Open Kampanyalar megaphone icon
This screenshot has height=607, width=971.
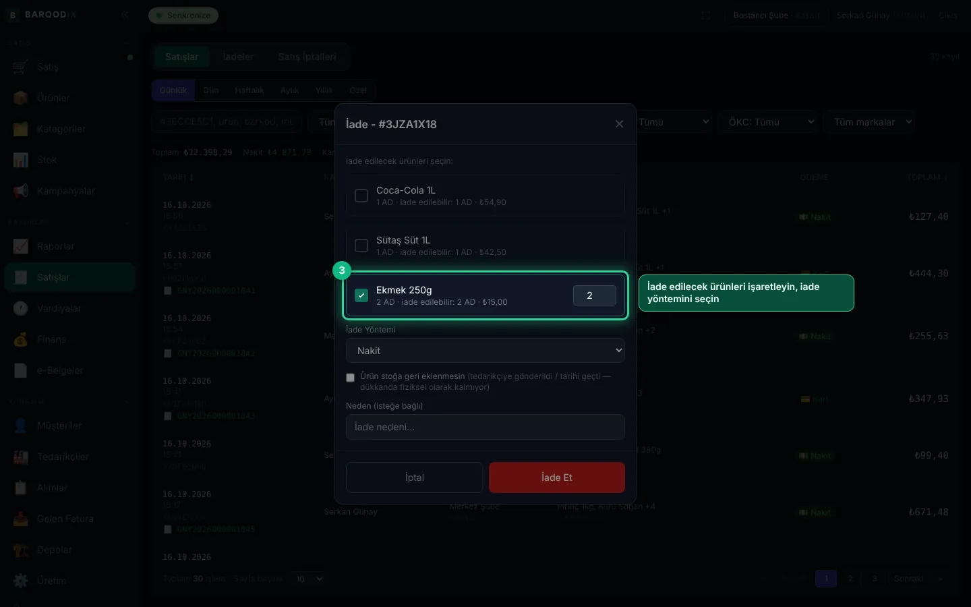[x=21, y=191]
